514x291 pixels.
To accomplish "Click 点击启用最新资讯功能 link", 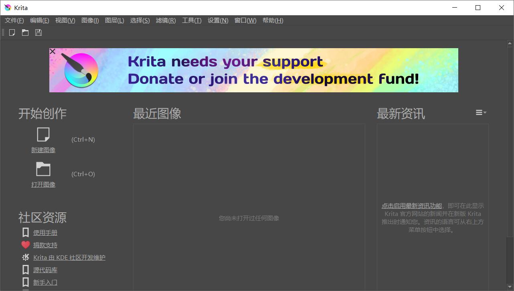I will tap(412, 206).
